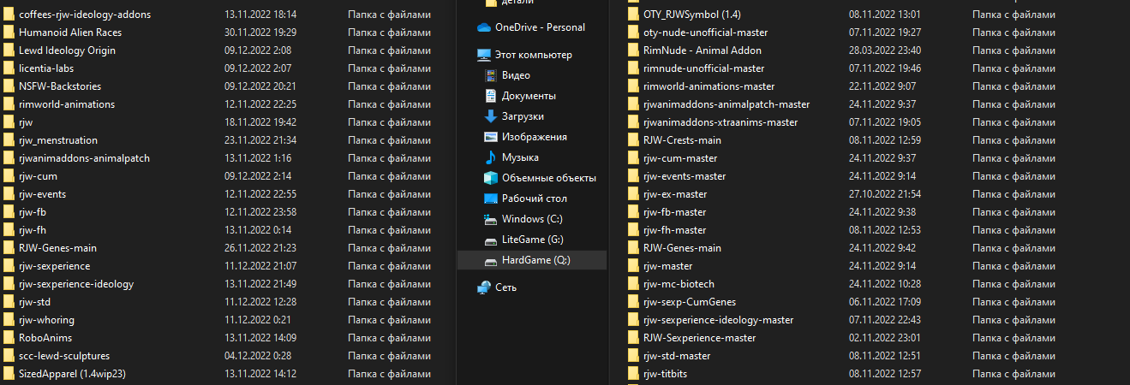Select rjw-std-master folder
This screenshot has height=385, width=1130.
pos(677,356)
